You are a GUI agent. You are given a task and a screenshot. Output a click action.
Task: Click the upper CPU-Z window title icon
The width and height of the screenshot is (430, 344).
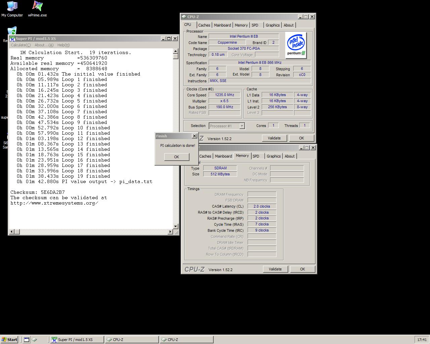[x=184, y=17]
